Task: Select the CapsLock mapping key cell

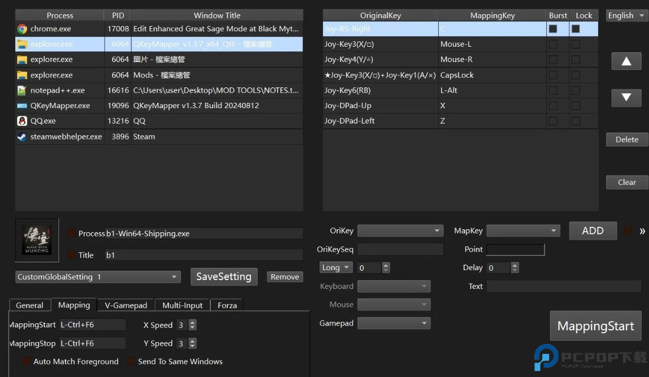Action: (492, 75)
